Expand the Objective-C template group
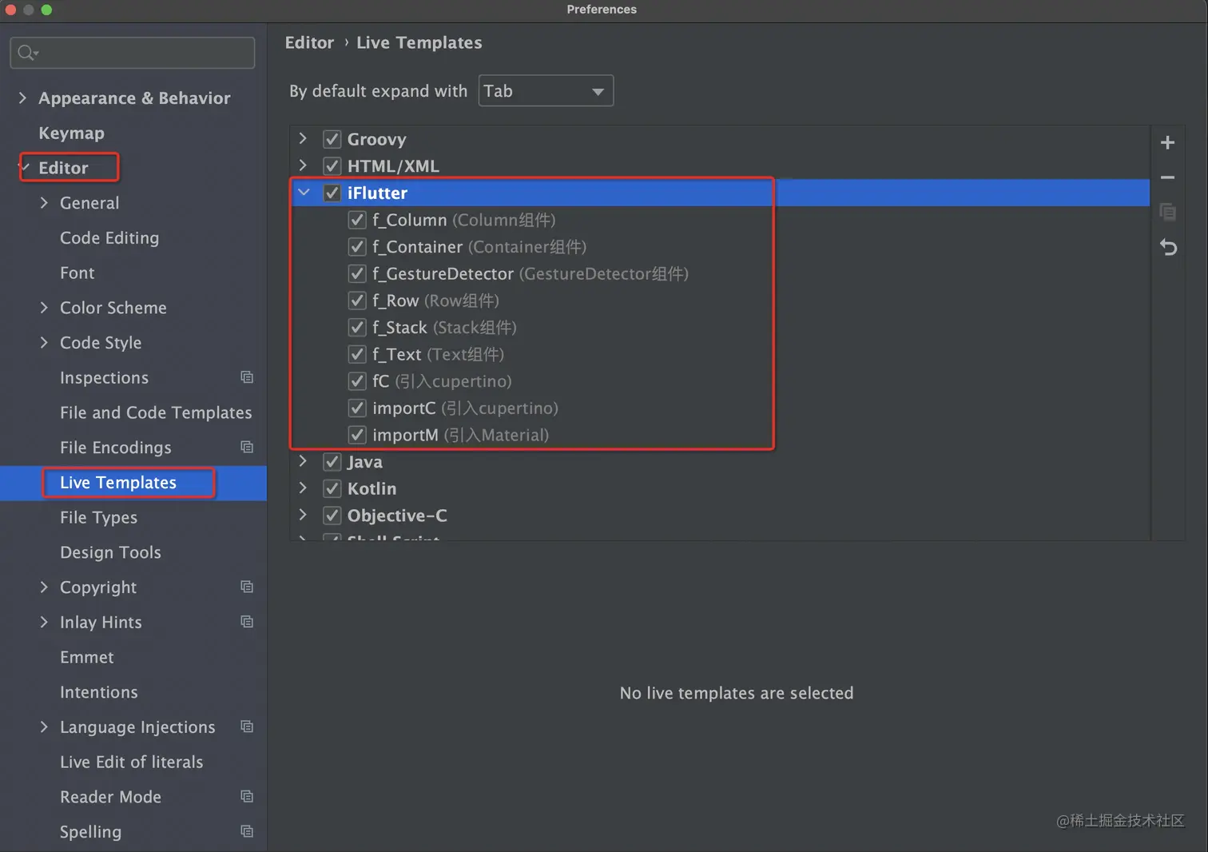This screenshot has width=1208, height=852. click(x=303, y=515)
